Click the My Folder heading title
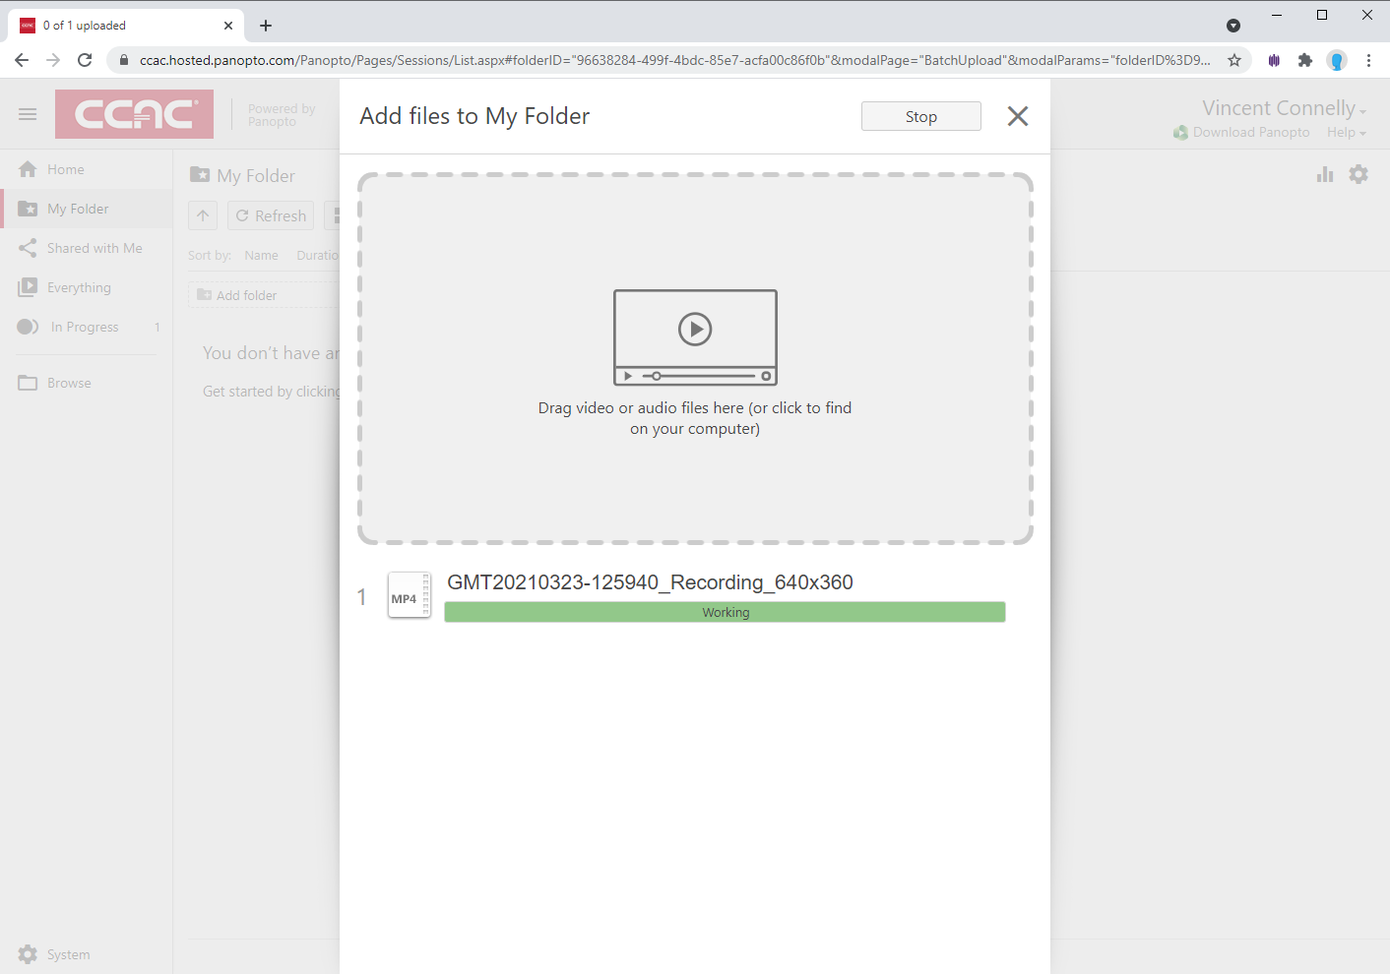1390x974 pixels. (x=256, y=175)
